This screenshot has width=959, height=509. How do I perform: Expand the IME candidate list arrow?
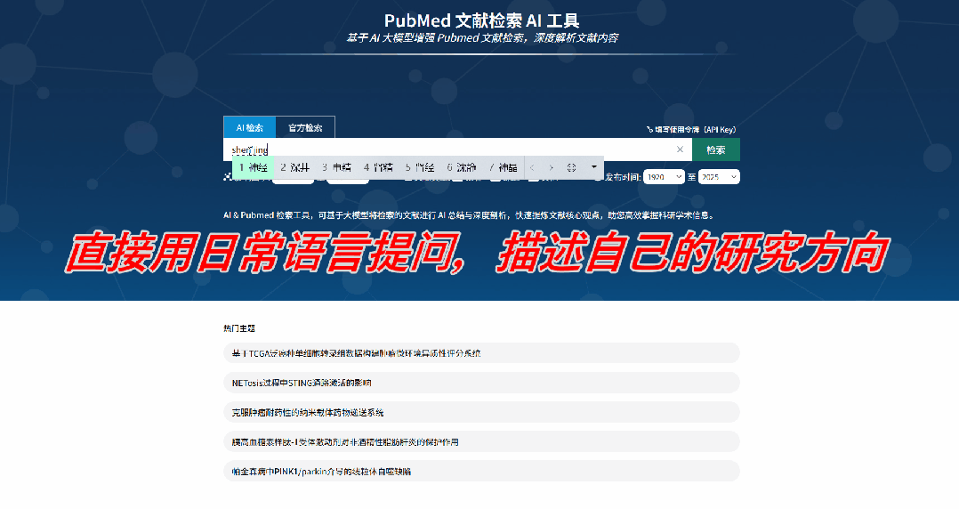593,167
